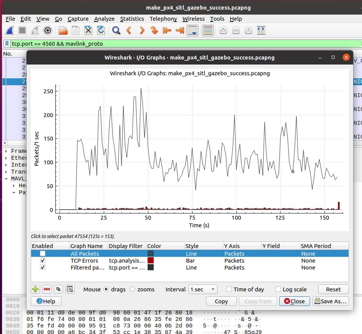Select the zooms mouse mode radio

(133, 289)
